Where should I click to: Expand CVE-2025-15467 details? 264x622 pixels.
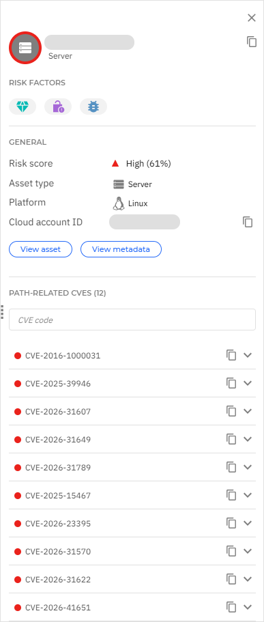point(248,495)
